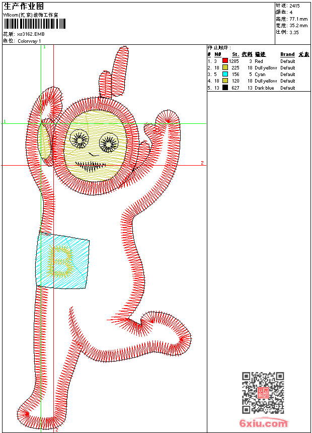The width and height of the screenshot is (312, 433).
Task: Click the Dark blue swatch in row 5
Action: click(225, 88)
